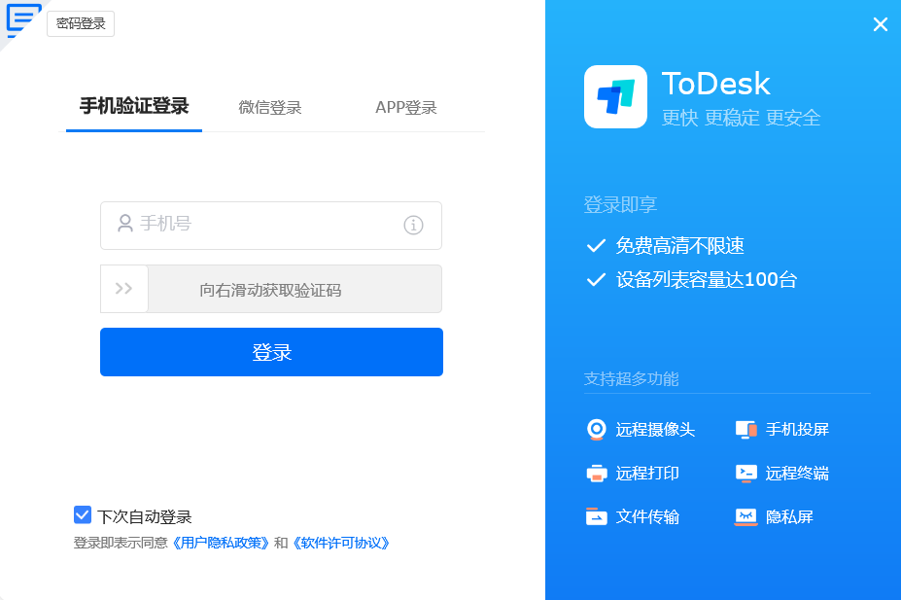Open the 《软件许可协议》 link
Screen dimensions: 901x600
[341, 543]
